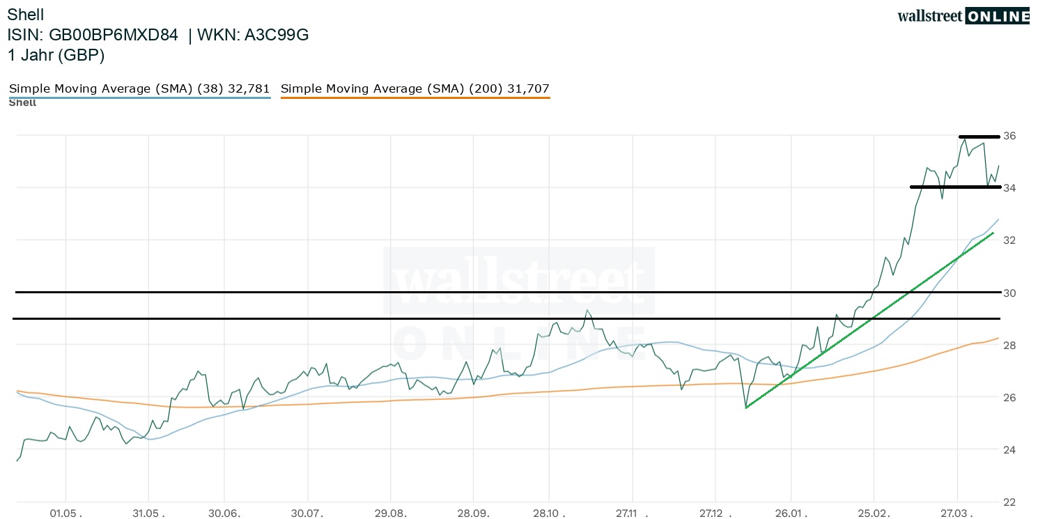Image resolution: width=1038 pixels, height=519 pixels.
Task: Click the wallstreet ONLINE logo
Action: coord(963,16)
